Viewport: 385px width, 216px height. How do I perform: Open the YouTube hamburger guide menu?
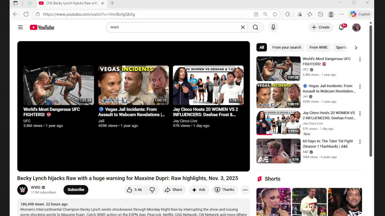pyautogui.click(x=20, y=27)
